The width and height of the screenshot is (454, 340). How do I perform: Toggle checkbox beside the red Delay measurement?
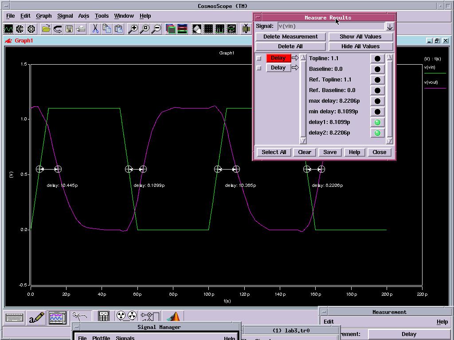click(x=259, y=58)
